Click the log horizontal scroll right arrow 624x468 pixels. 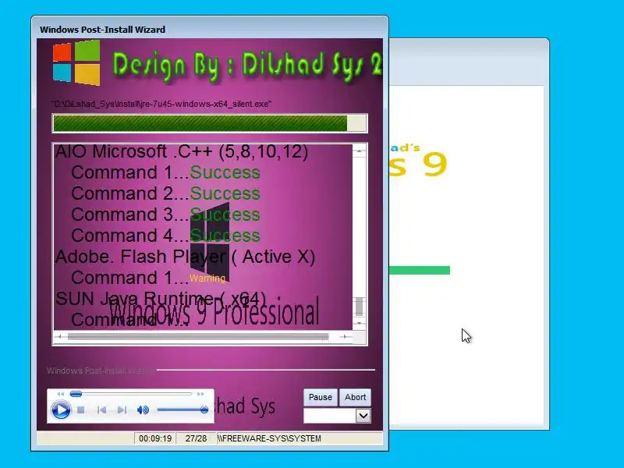pos(344,337)
